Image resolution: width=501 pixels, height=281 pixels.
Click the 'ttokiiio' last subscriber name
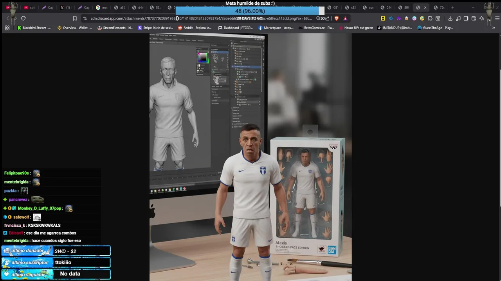(63, 262)
